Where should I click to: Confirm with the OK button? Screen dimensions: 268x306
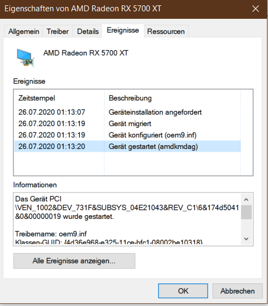(x=183, y=291)
